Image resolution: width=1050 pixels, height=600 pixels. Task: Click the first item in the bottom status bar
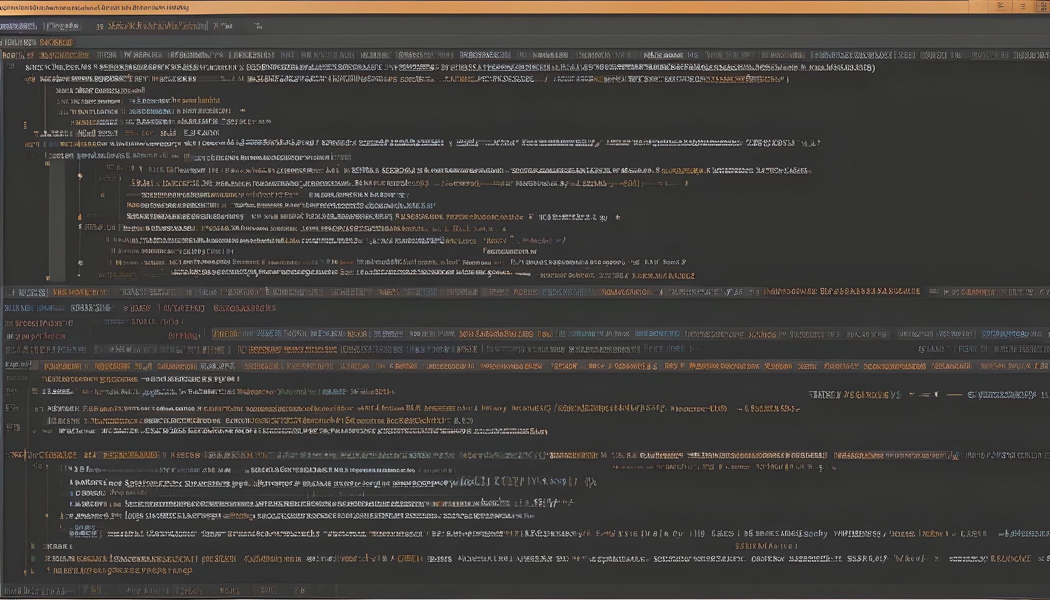point(39,591)
